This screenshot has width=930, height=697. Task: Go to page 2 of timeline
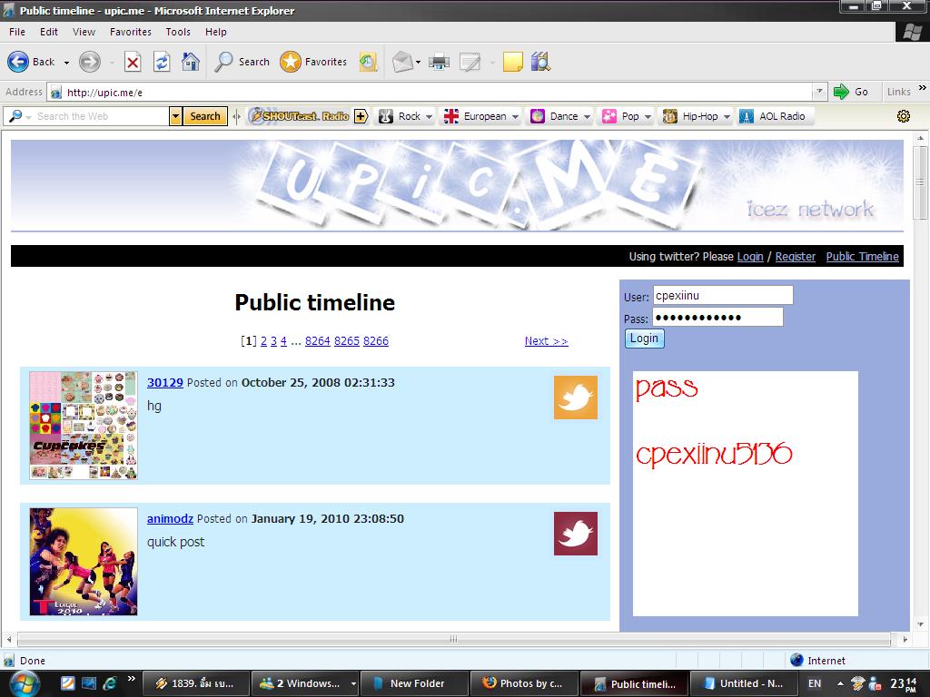(x=264, y=341)
